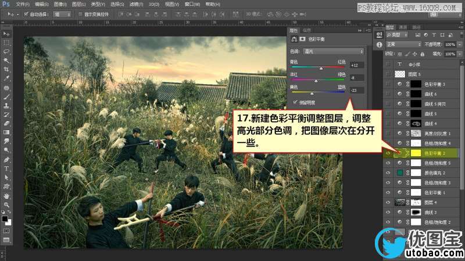Viewport: 465px width, 261px height.
Task: Toggle the 保留明度 checkbox
Action: 295,102
